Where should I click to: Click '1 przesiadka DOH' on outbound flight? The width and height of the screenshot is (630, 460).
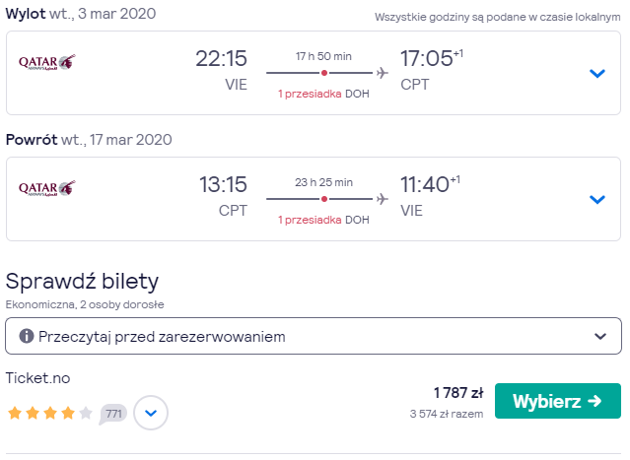(323, 94)
